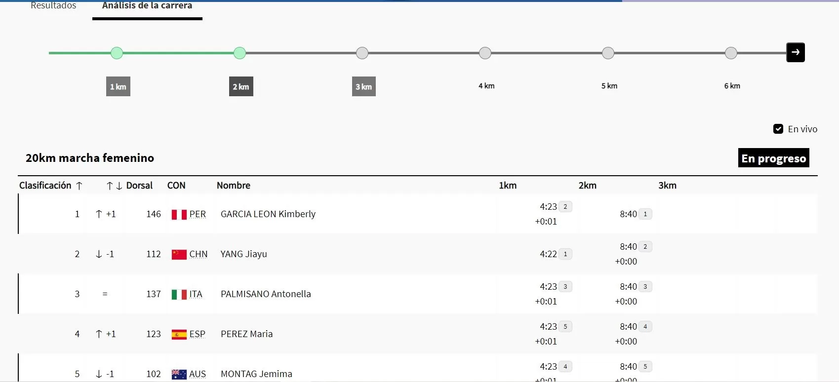Sort ascending by Clasificación arrow
Image resolution: width=839 pixels, height=382 pixels.
pos(79,186)
